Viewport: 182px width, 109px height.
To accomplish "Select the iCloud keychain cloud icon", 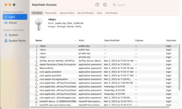I will pyautogui.click(x=6, y=23).
